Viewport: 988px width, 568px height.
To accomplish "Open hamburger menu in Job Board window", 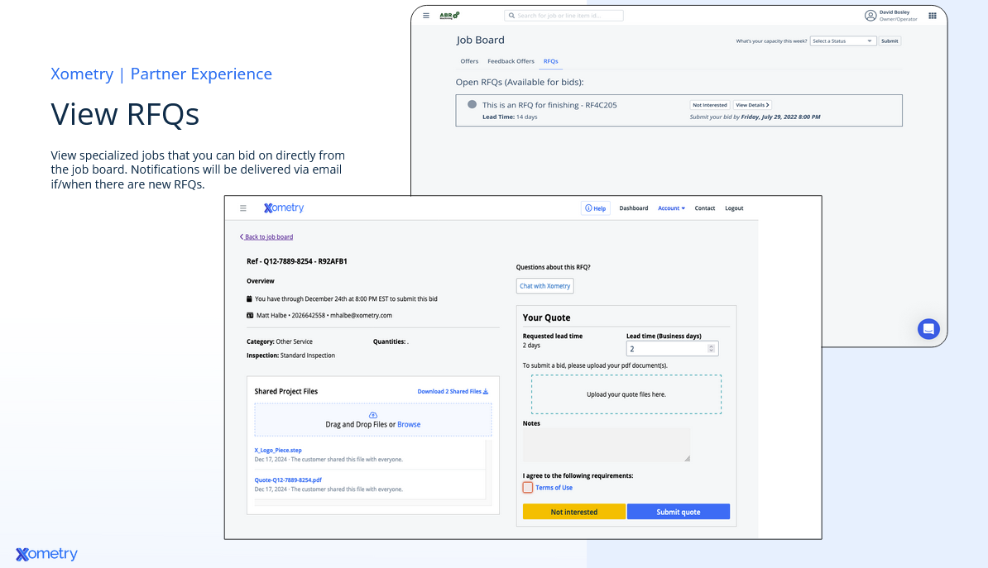I will click(x=426, y=16).
